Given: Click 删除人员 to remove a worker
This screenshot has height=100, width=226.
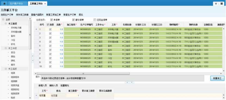Looking at the screenshot, I should [53, 86].
